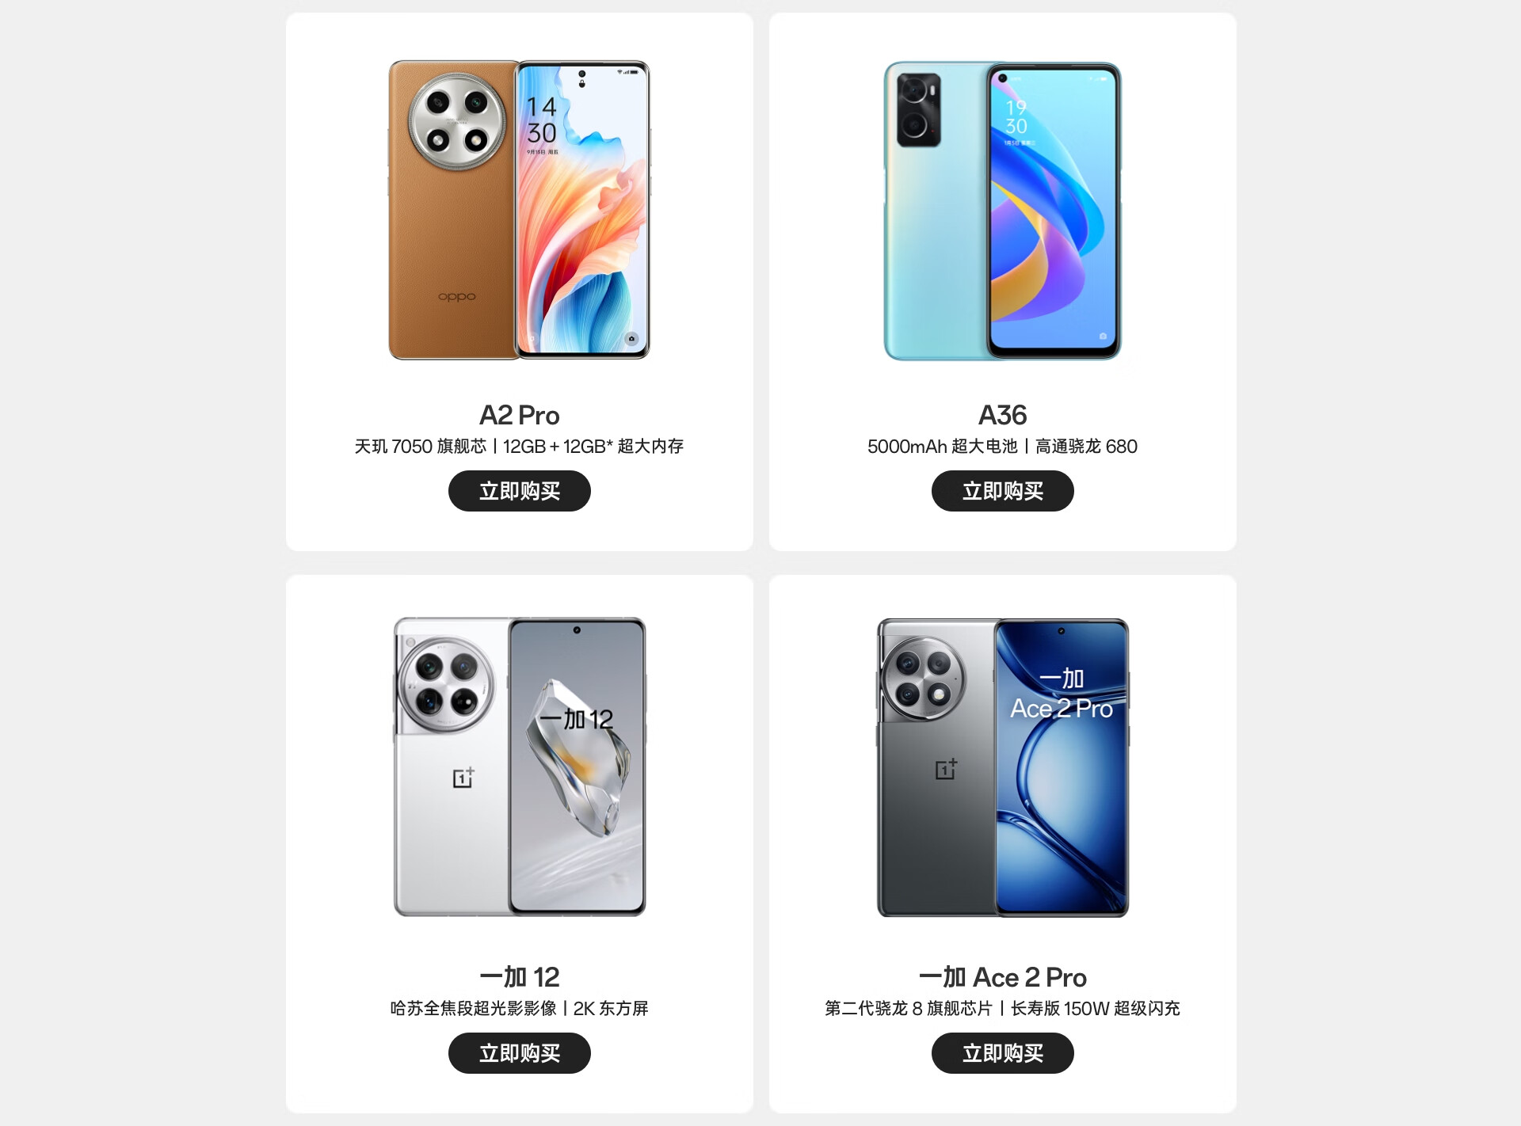Select the A2 Pro product title
This screenshot has height=1126, width=1521.
pos(519,415)
